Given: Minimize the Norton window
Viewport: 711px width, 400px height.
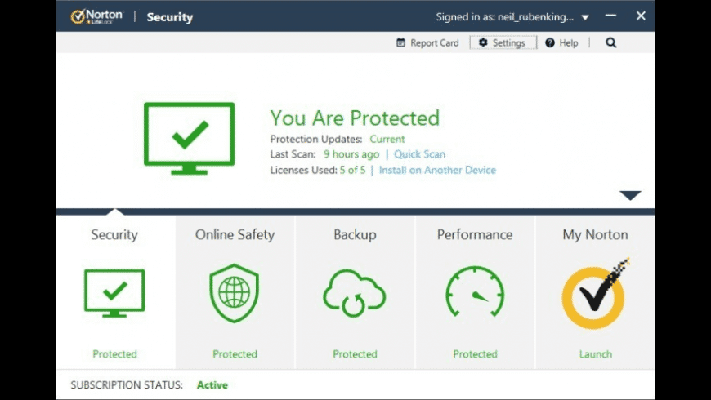Looking at the screenshot, I should point(611,16).
